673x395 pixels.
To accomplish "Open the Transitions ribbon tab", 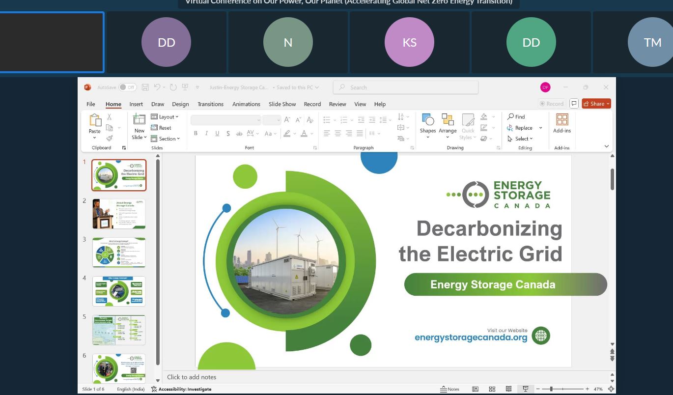I will [x=210, y=104].
